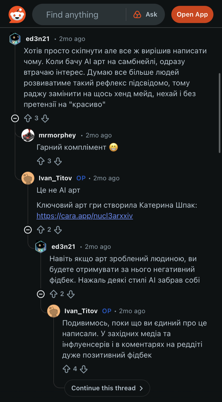222x402 pixels.
Task: Collapse Ivan_Titov's "Це не AI арт" thread
Action: point(28,230)
